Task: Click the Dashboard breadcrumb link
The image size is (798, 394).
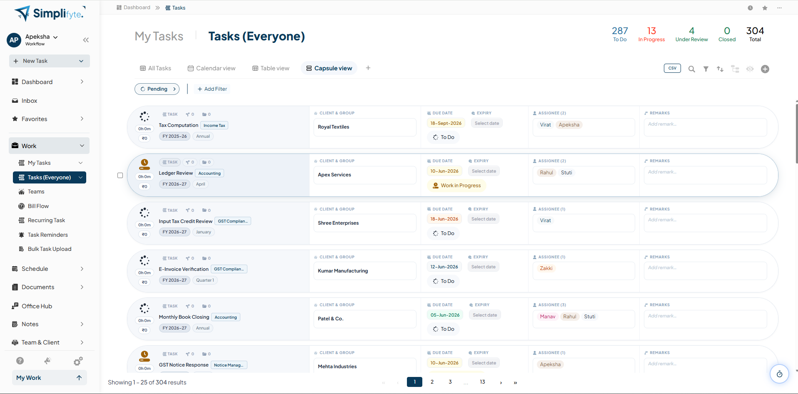Action: (x=133, y=7)
